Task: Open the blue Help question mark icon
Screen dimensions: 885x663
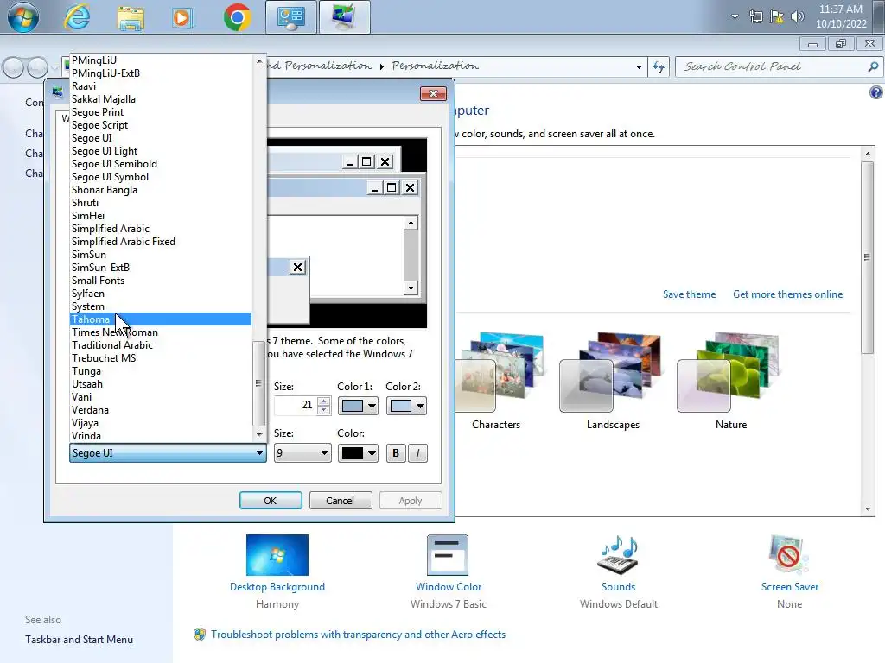Action: point(875,92)
